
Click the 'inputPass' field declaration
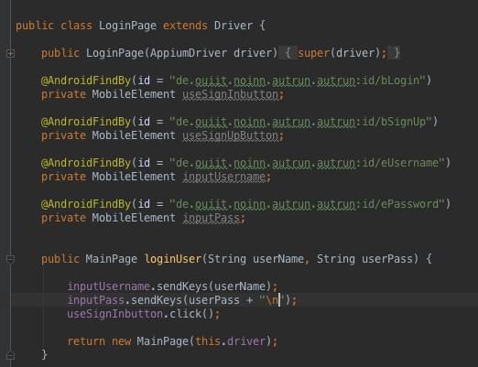coord(211,218)
